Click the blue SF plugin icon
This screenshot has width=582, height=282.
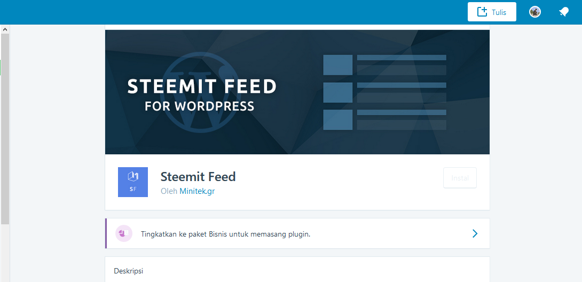tap(133, 182)
